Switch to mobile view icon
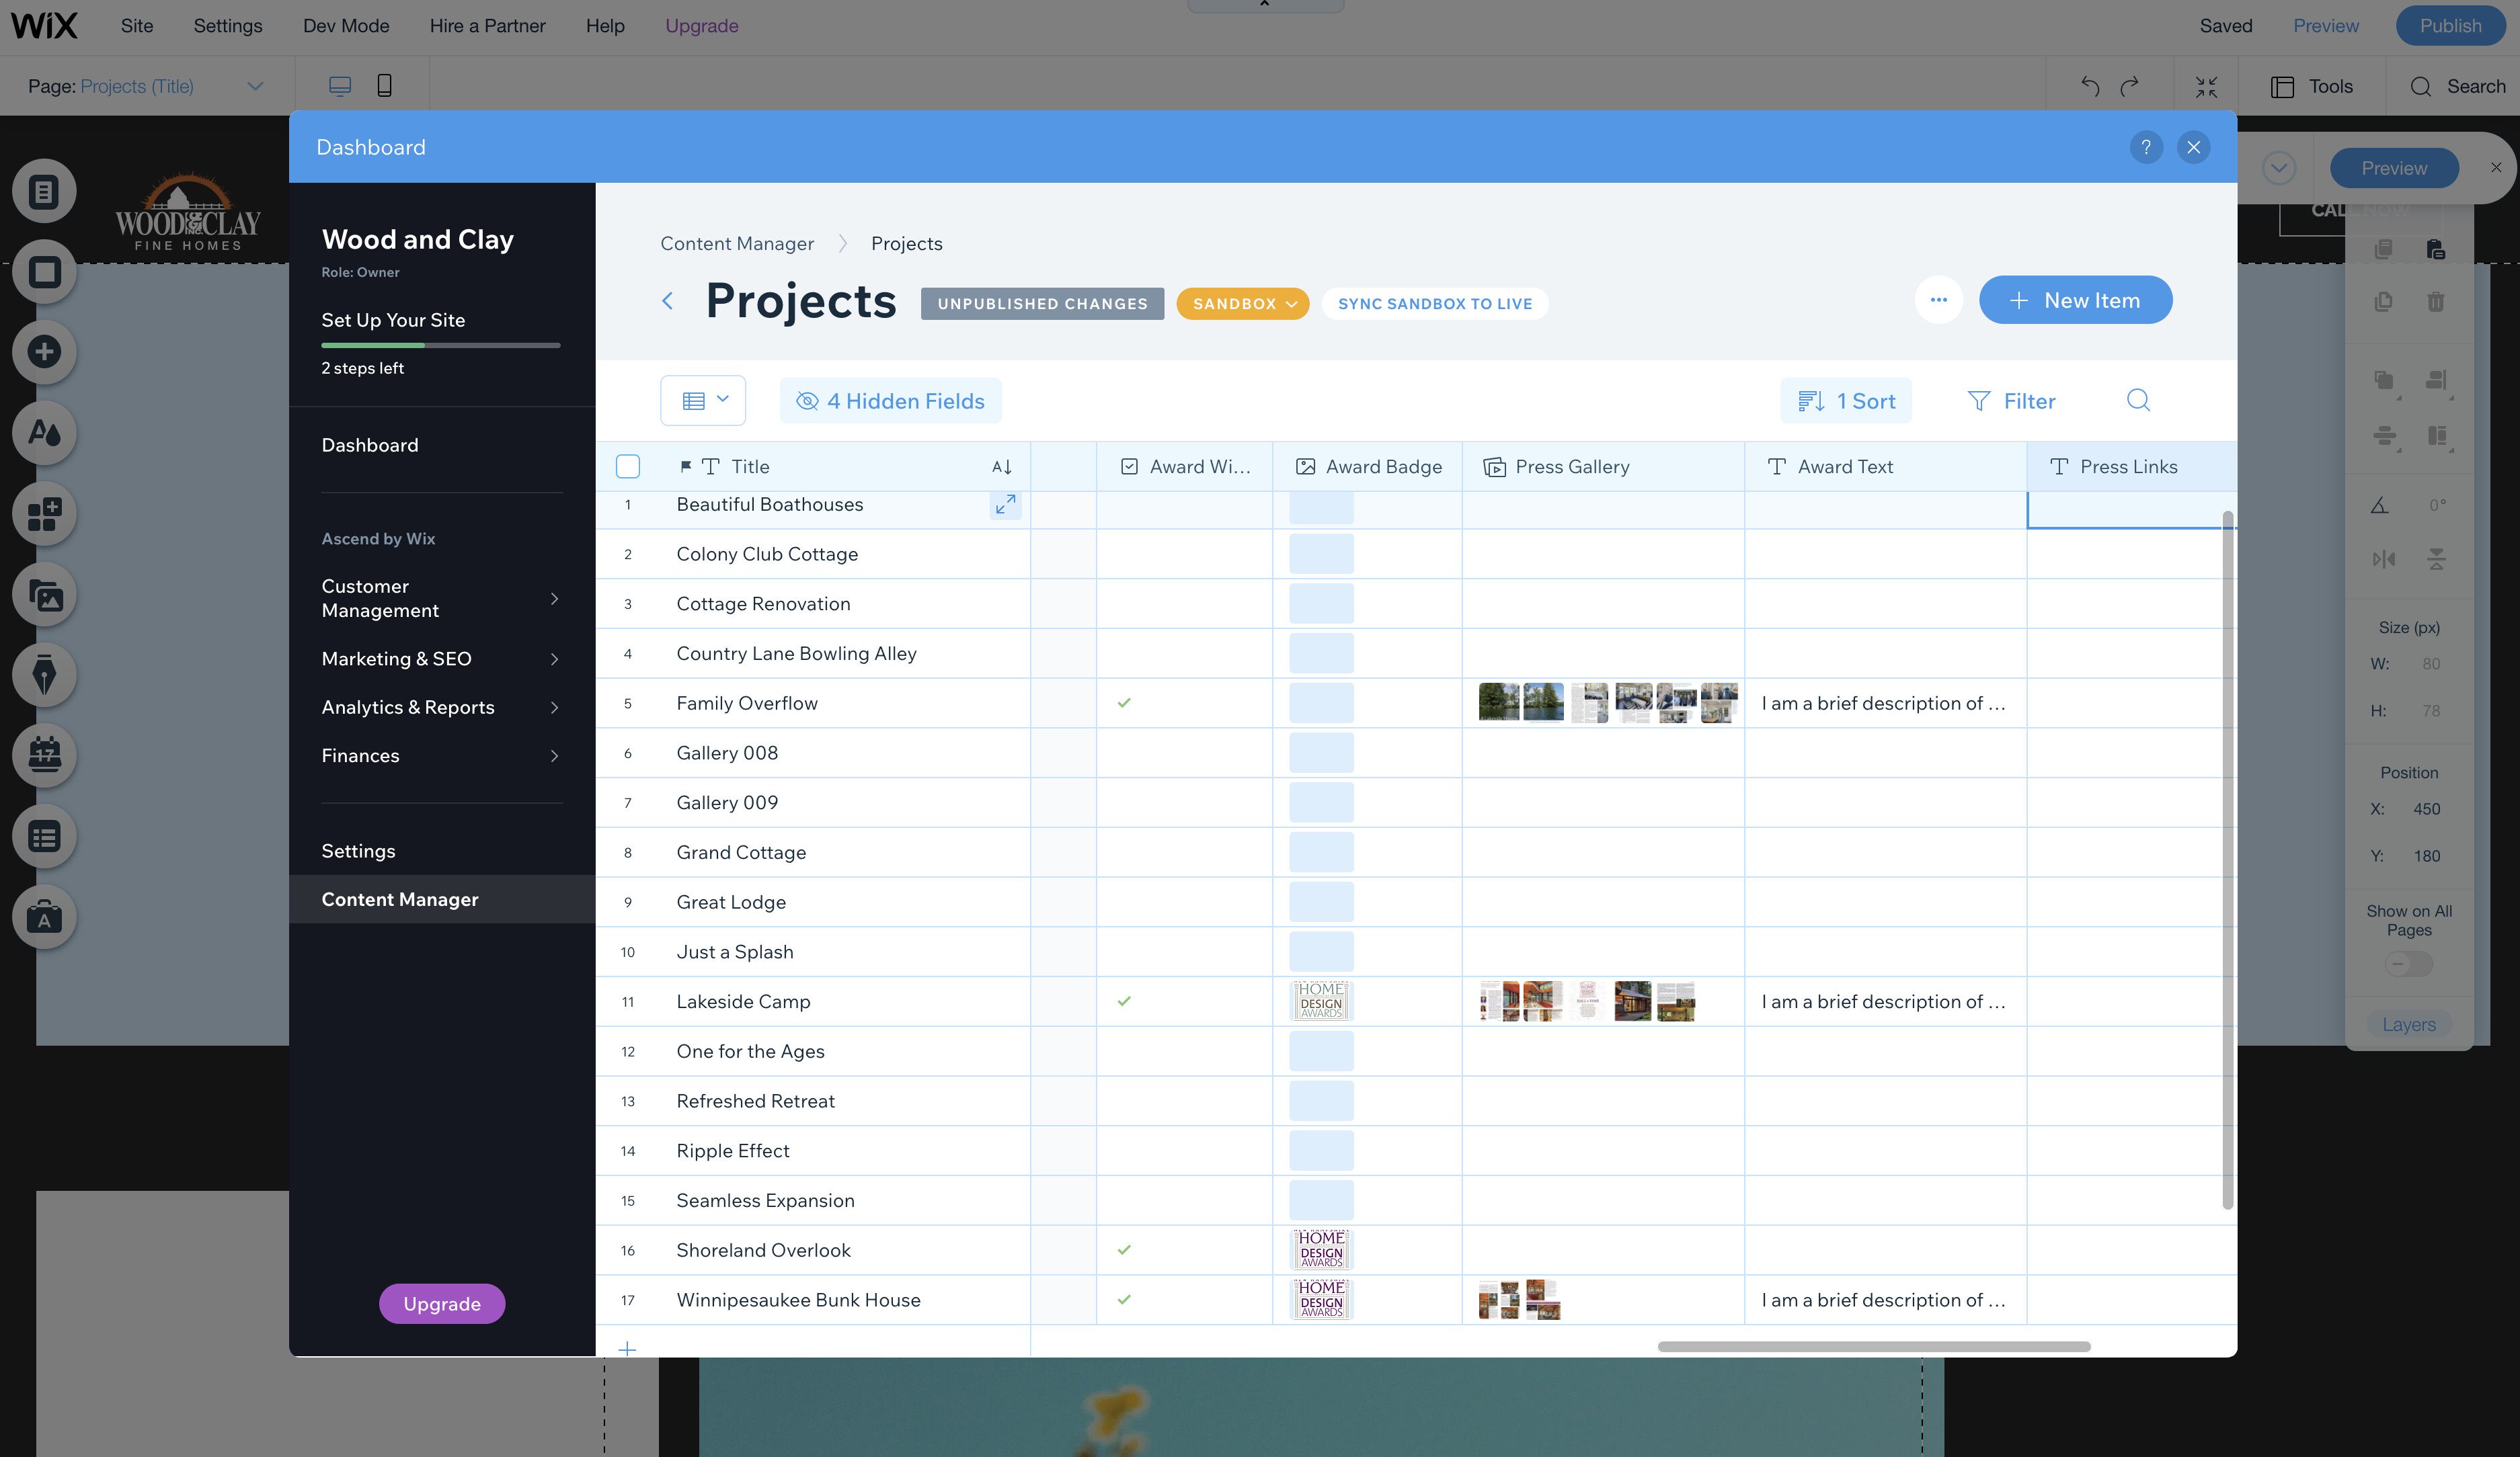 coord(384,86)
